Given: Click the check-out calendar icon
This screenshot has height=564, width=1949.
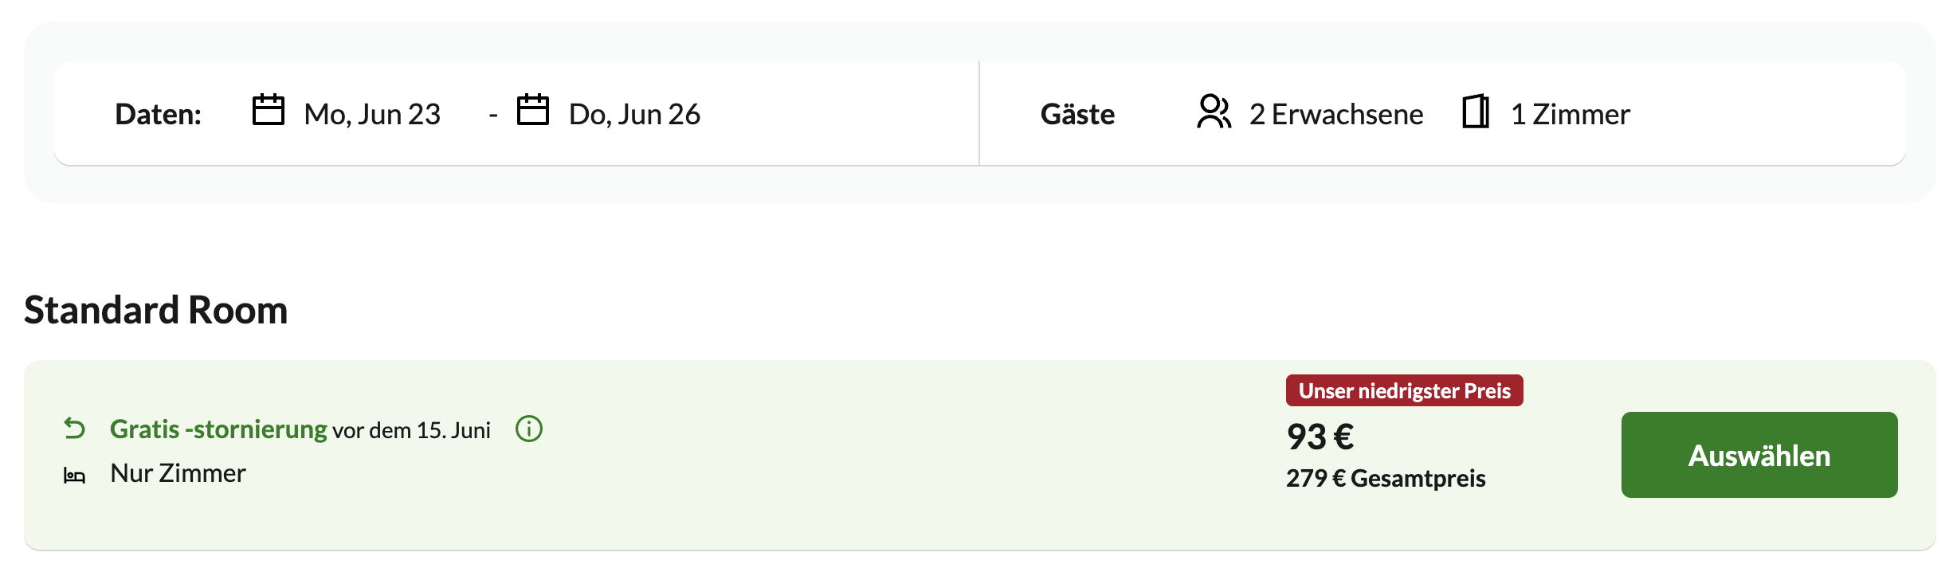Looking at the screenshot, I should click(x=533, y=110).
